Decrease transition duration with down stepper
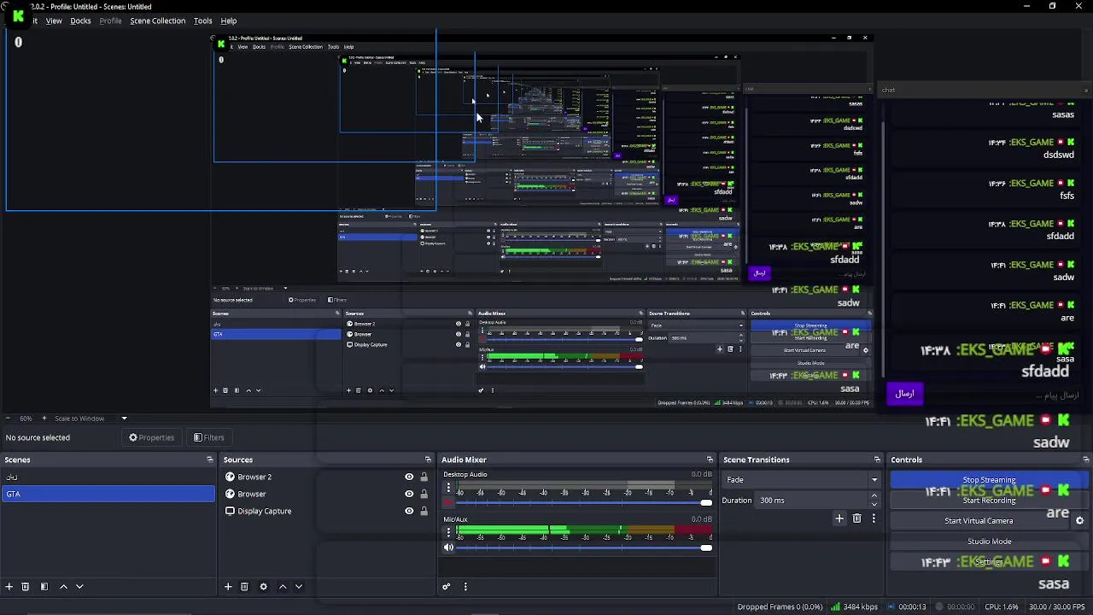 point(874,504)
